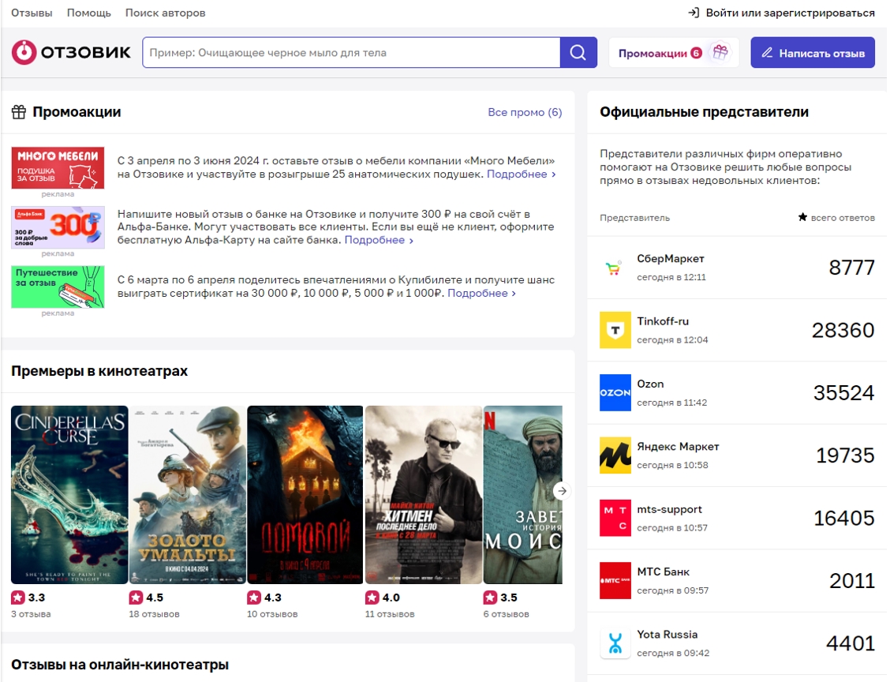890x682 pixels.
Task: Open СберМаркет representative logo
Action: (615, 268)
